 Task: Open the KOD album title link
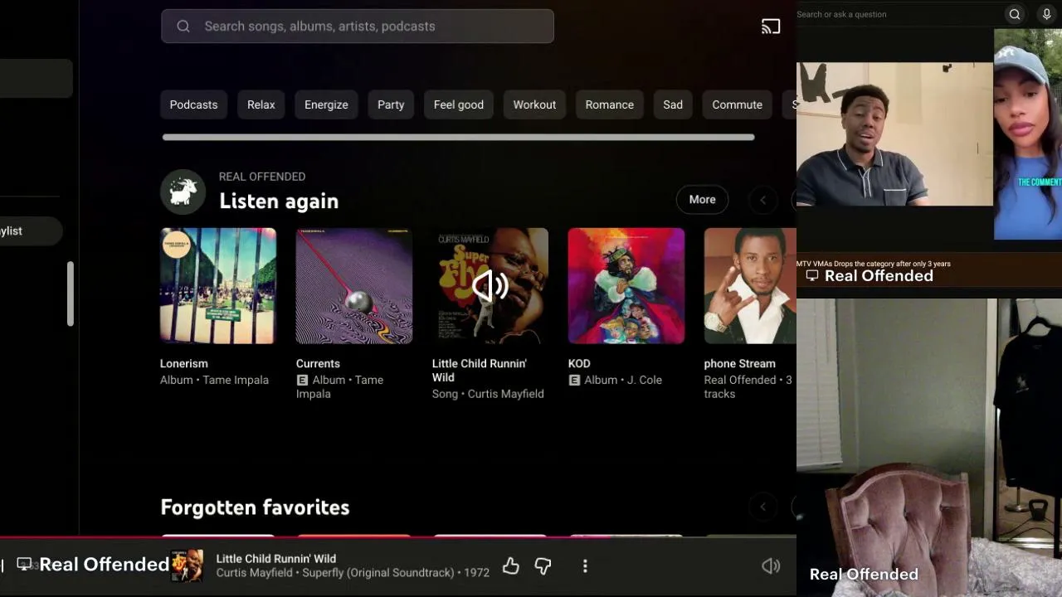579,363
